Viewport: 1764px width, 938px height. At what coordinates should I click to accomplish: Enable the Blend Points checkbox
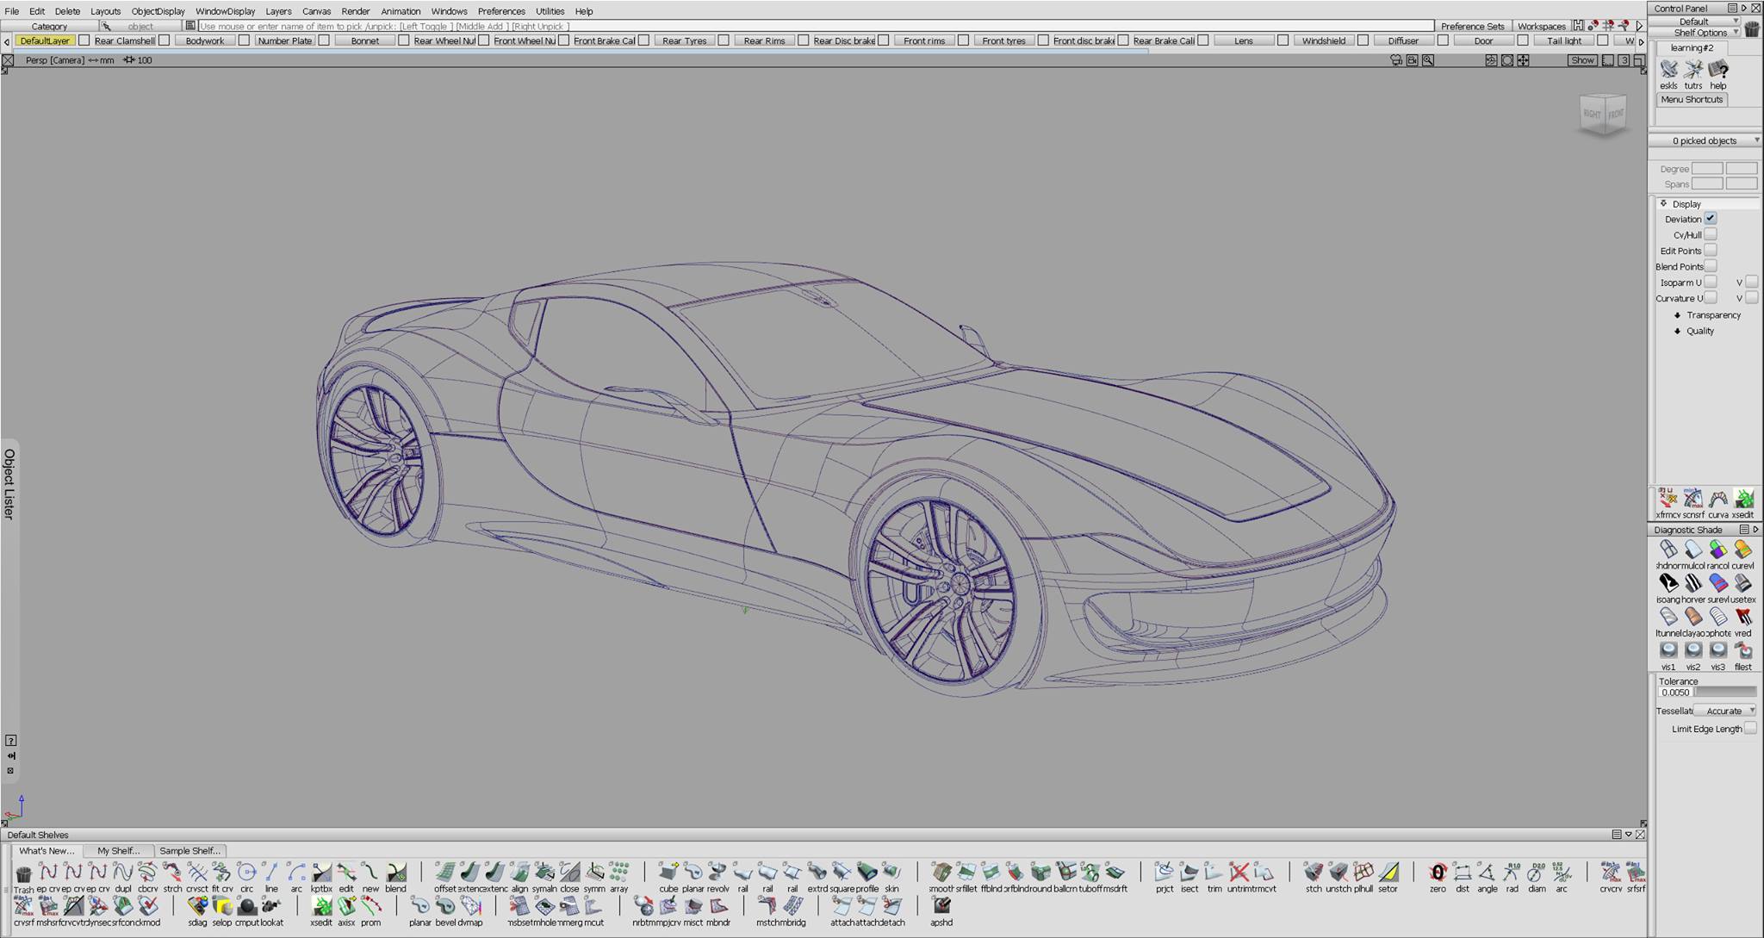click(x=1711, y=266)
